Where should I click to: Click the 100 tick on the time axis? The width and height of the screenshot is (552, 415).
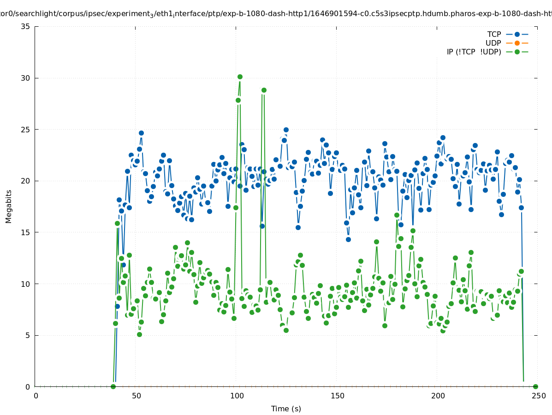point(237,396)
